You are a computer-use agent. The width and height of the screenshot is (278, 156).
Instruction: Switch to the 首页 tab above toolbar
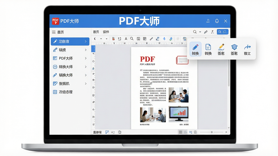click(x=96, y=32)
